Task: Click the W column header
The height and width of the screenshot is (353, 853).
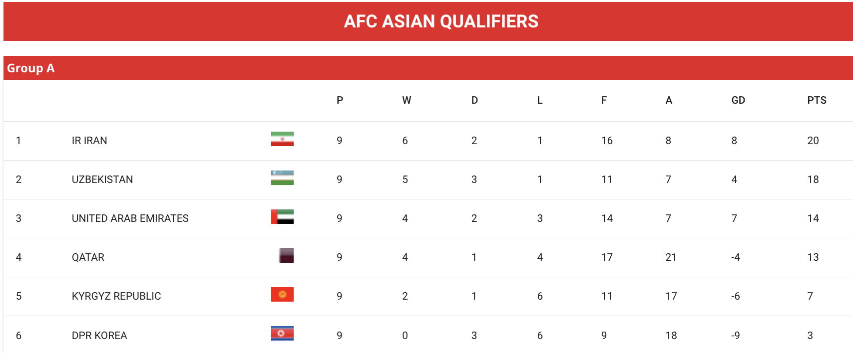Action: [407, 100]
